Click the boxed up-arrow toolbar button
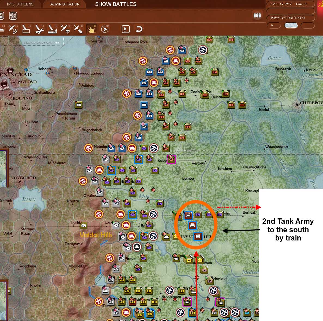The width and height of the screenshot is (323, 321). (126, 29)
